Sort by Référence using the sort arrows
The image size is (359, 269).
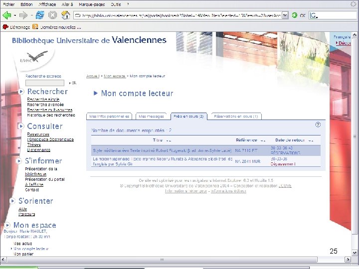[263, 140]
